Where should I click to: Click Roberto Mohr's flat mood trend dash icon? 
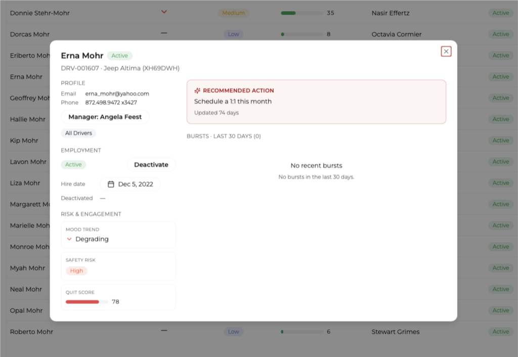164,330
